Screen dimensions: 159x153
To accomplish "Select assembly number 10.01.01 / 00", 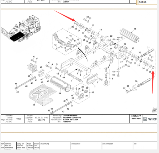I will (41, 117).
